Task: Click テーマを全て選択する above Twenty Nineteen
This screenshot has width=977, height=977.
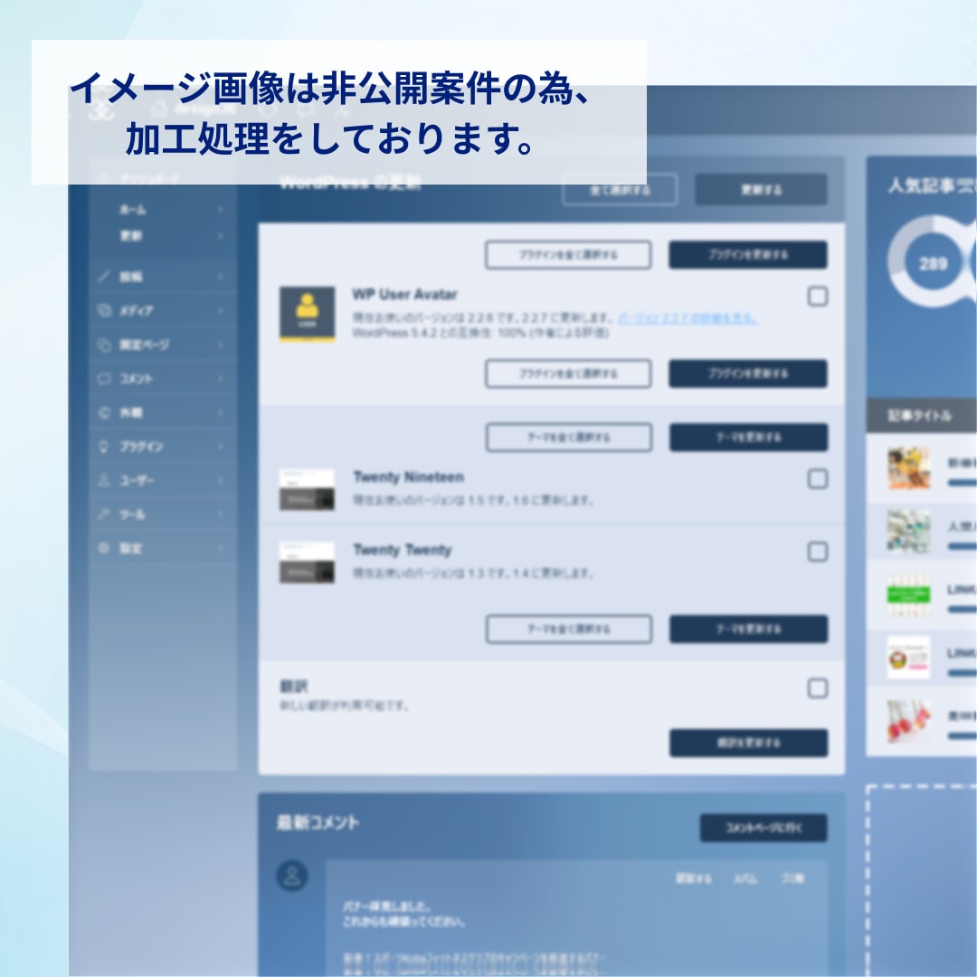Action: (x=569, y=438)
